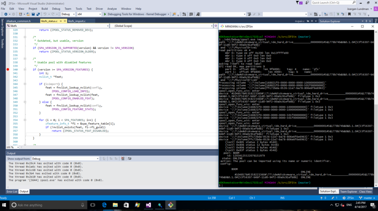
Task: Click the Save All icon
Action: coord(38,14)
